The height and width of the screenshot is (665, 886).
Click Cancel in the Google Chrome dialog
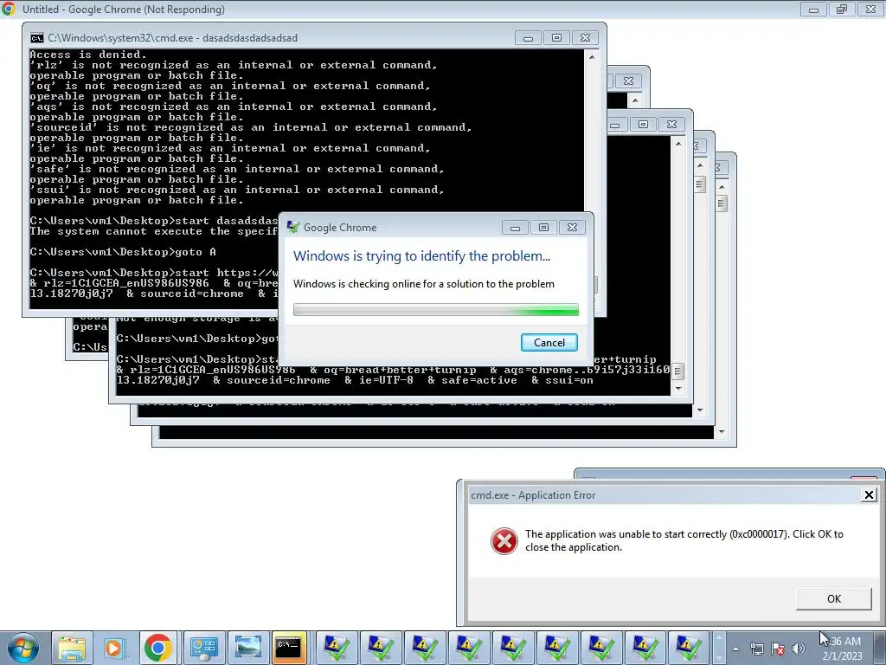click(549, 343)
